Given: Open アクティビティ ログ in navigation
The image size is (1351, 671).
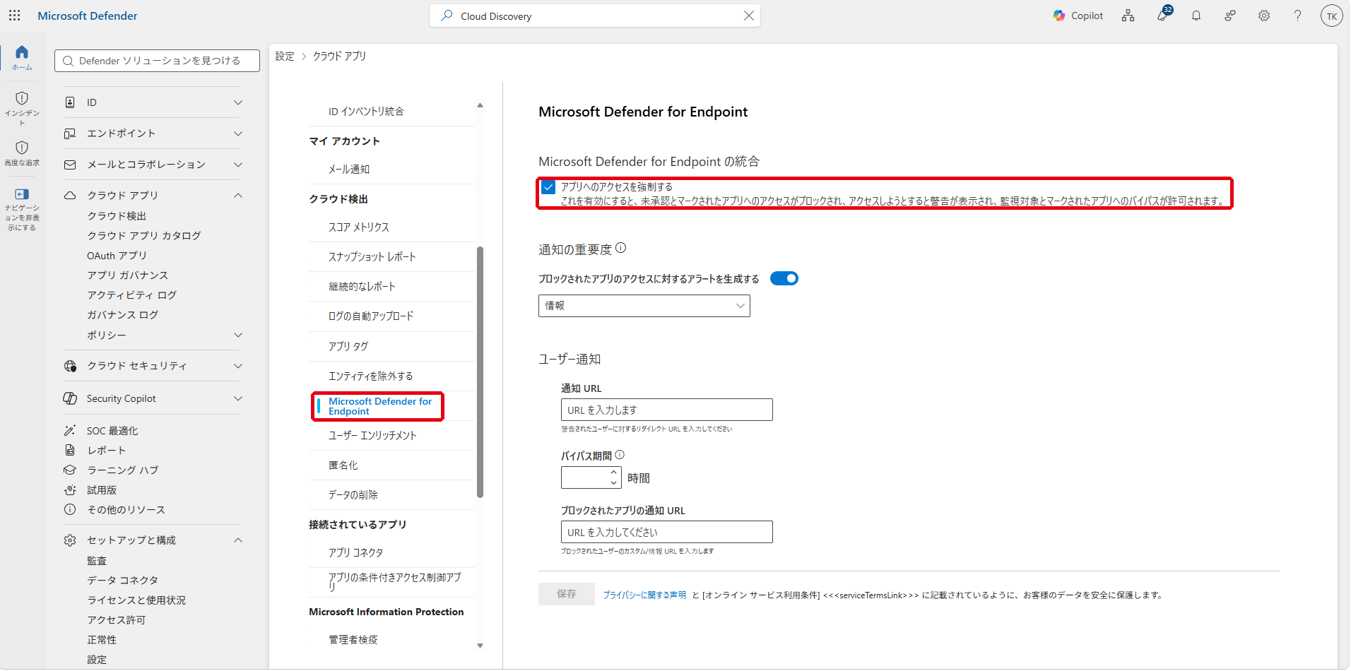Looking at the screenshot, I should (131, 295).
